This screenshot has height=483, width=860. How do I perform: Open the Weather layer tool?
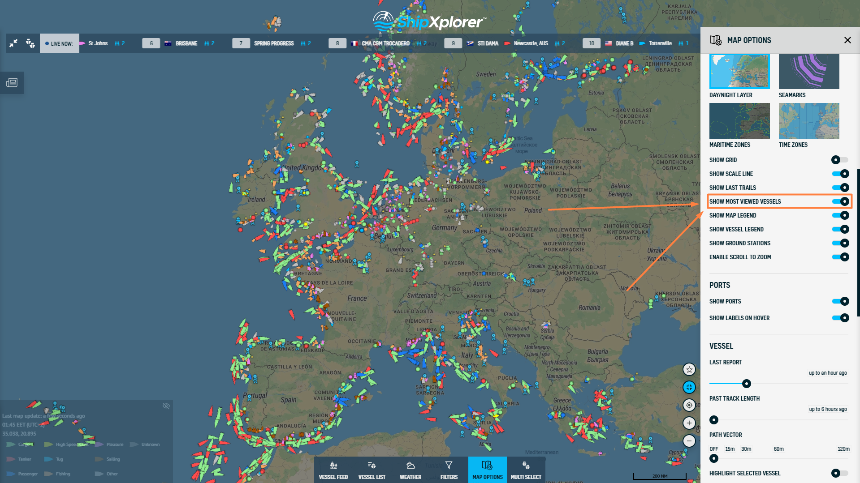coord(410,470)
